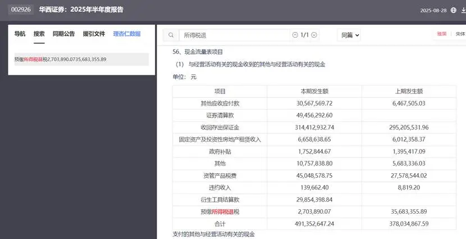Click value 6,658,638.65
The height and width of the screenshot is (239, 466).
point(314,139)
